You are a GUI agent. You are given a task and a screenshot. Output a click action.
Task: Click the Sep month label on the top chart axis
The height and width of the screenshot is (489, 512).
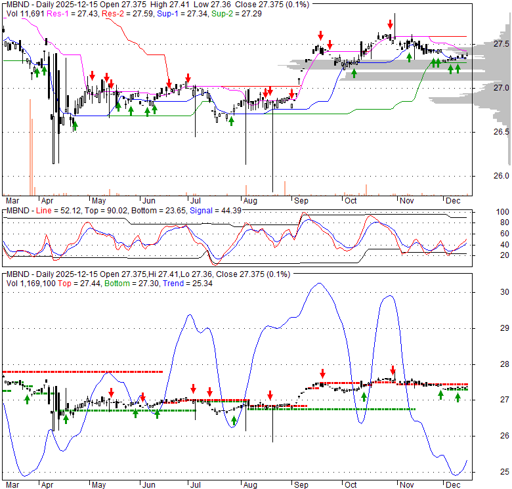301,200
